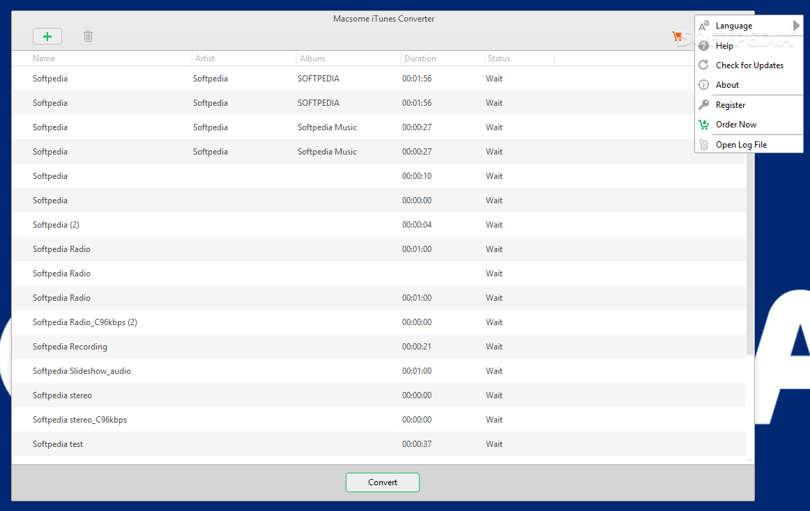Sort by the Duration column header
Image resolution: width=810 pixels, height=511 pixels.
(x=442, y=58)
